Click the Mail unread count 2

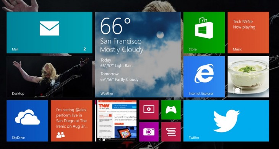point(85,49)
